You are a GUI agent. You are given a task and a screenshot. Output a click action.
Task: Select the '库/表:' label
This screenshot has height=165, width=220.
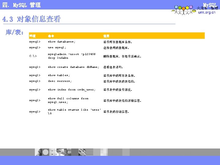(x=15, y=32)
